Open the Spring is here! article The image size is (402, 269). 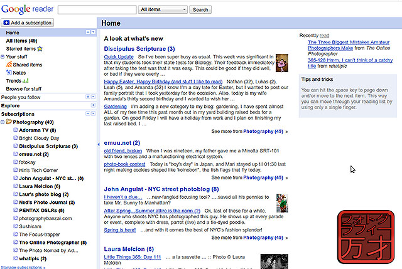(x=120, y=230)
